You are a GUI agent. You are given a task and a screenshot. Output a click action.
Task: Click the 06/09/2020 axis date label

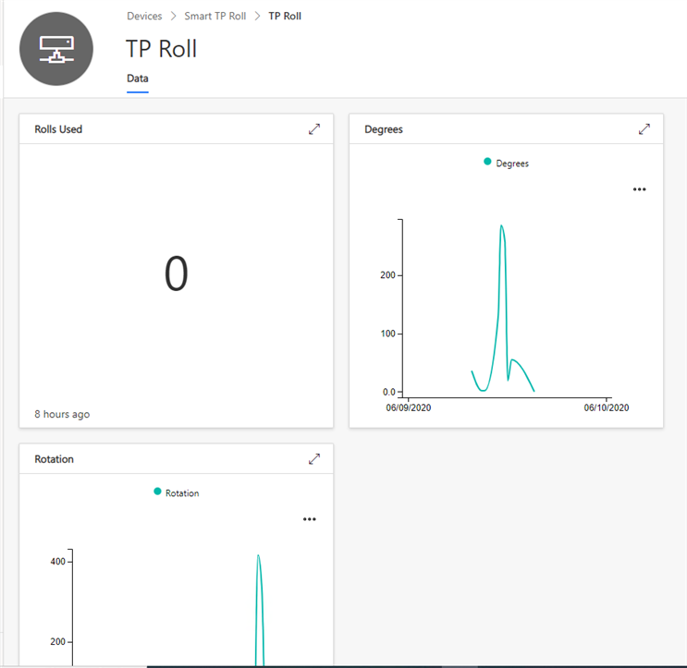[409, 407]
